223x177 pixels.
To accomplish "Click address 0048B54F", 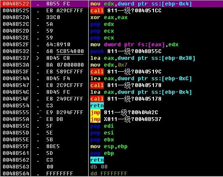I will 16,99.
